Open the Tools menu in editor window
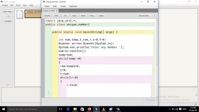Viewport: 199px width, 112px height. pos(63,6)
